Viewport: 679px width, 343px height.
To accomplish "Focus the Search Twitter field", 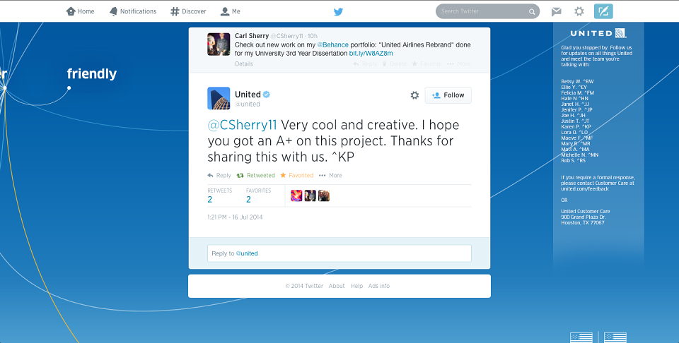I will [x=487, y=11].
